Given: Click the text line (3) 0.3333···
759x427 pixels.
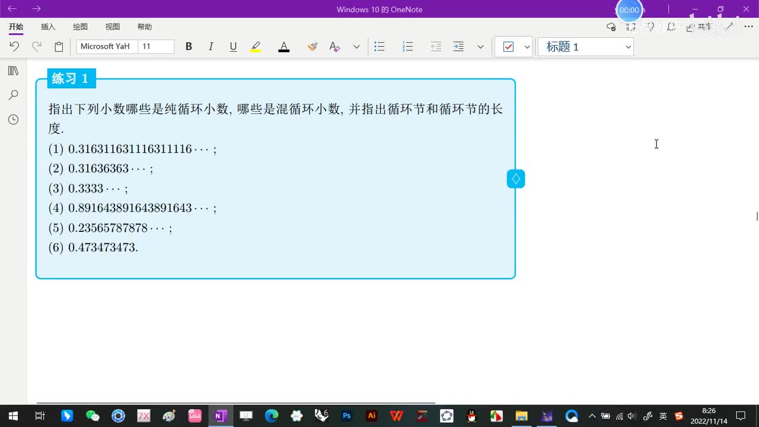Looking at the screenshot, I should click(x=88, y=189).
